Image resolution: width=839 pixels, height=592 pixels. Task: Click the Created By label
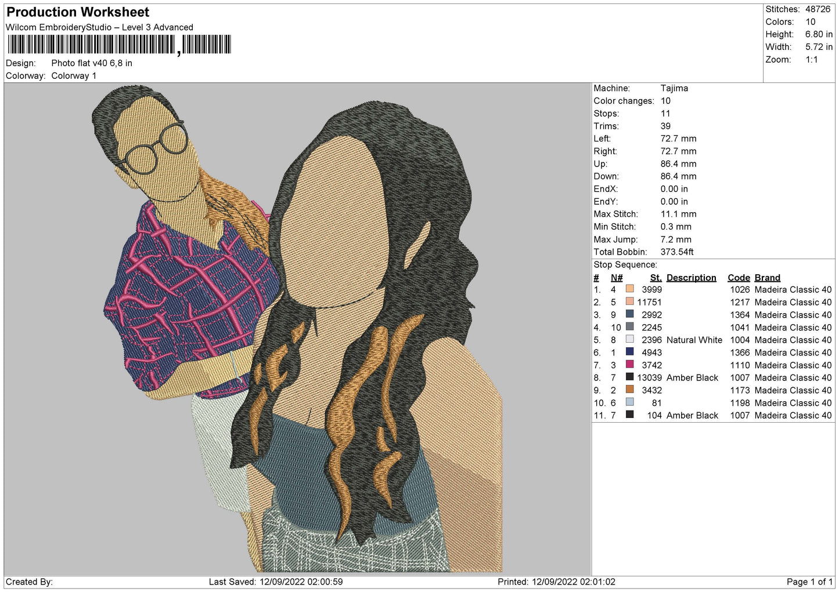[x=29, y=582]
